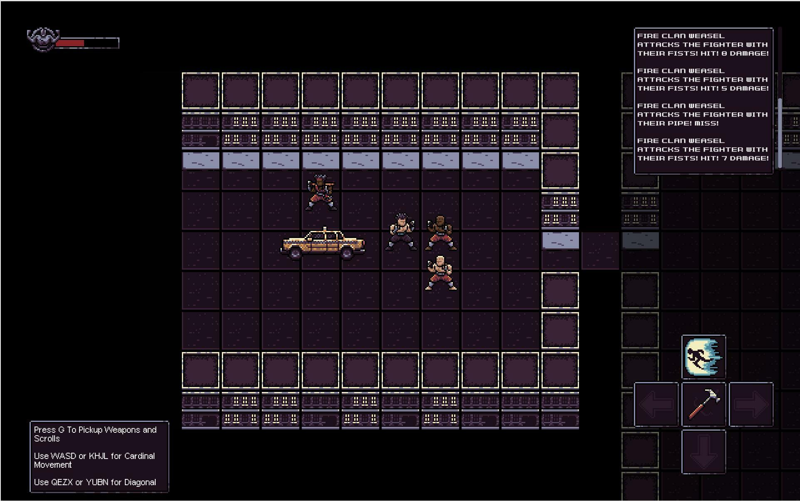
Task: Click the '7 damage' log entry
Action: click(703, 149)
